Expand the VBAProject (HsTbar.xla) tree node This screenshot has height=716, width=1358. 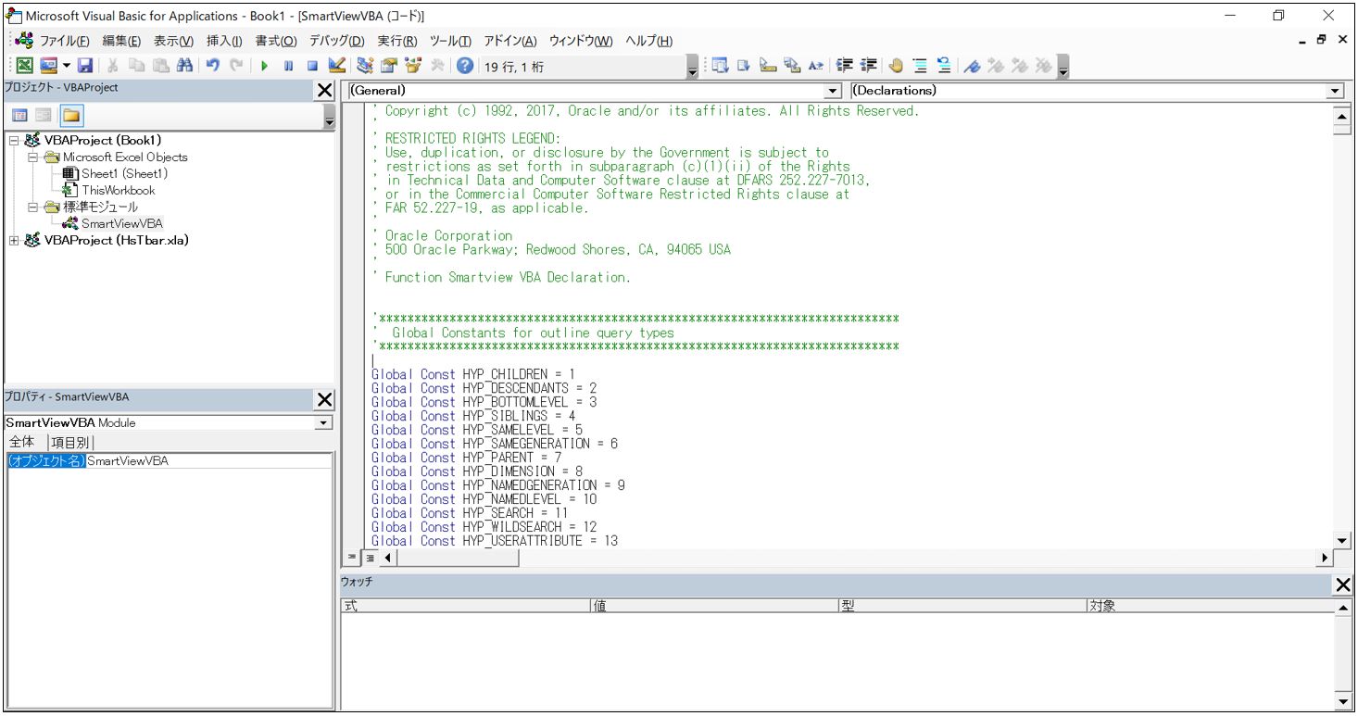[14, 241]
